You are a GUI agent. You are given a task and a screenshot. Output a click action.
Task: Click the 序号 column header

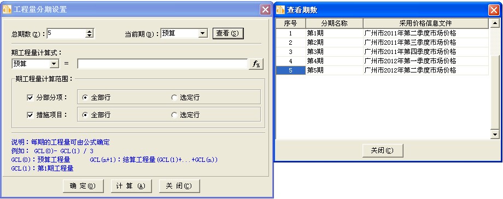pyautogui.click(x=291, y=23)
